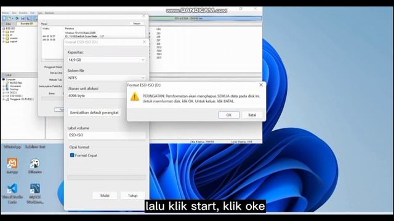
Task: Select the efi folder in image tree
Action: [x=11, y=35]
